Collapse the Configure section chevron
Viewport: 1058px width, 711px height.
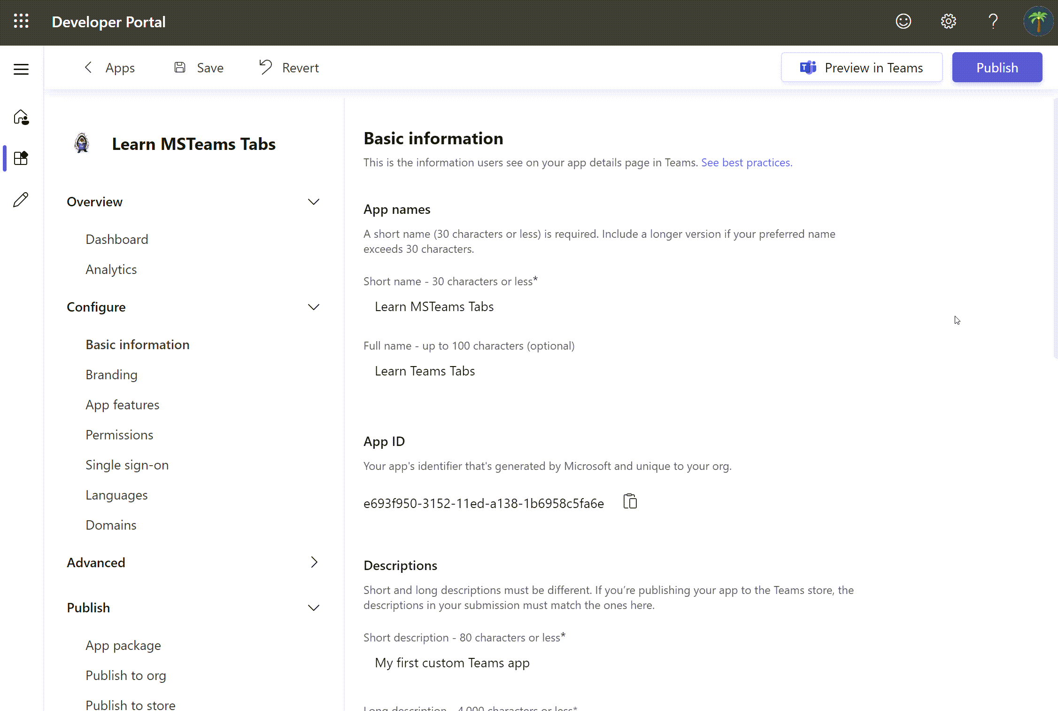coord(313,307)
